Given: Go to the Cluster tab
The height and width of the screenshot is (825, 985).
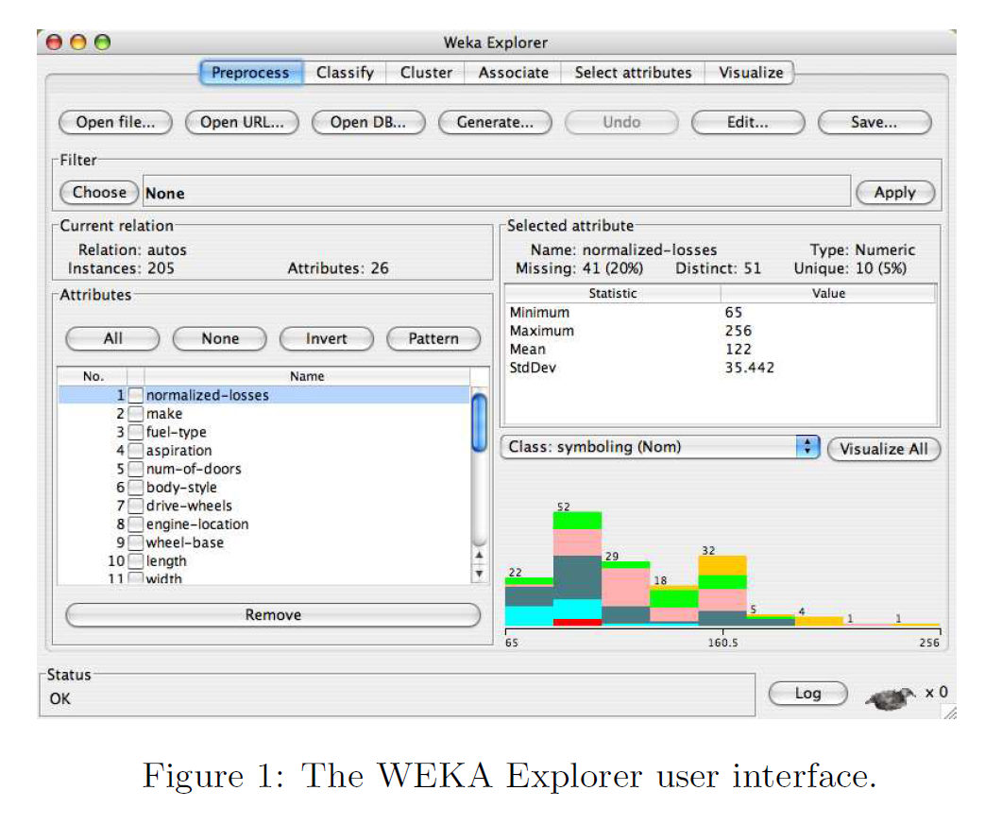Looking at the screenshot, I should [426, 73].
